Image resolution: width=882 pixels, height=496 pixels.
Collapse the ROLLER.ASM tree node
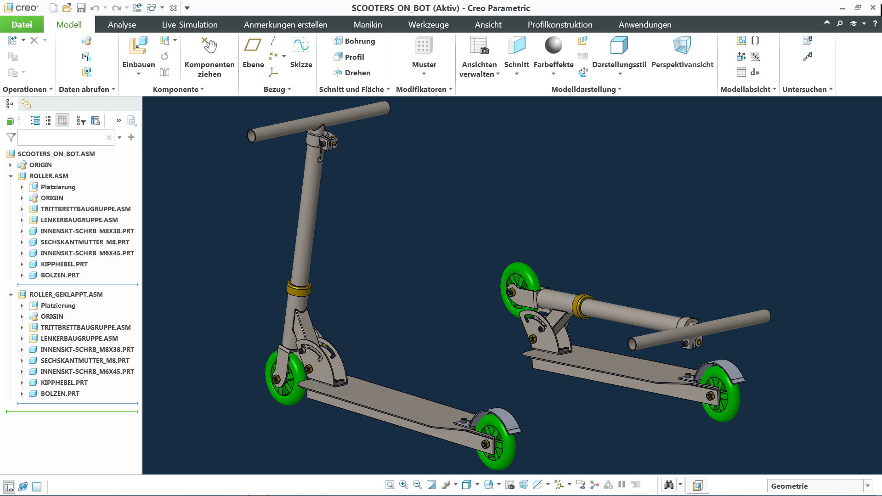(x=11, y=176)
